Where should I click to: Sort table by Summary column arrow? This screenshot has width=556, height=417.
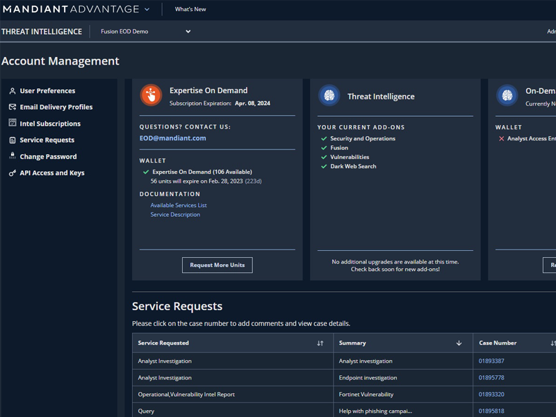[459, 343]
